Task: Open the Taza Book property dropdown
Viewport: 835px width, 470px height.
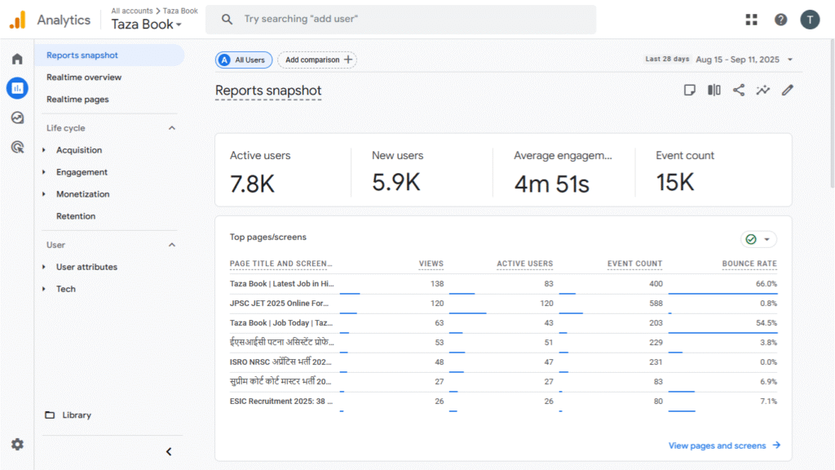Action: coord(147,24)
